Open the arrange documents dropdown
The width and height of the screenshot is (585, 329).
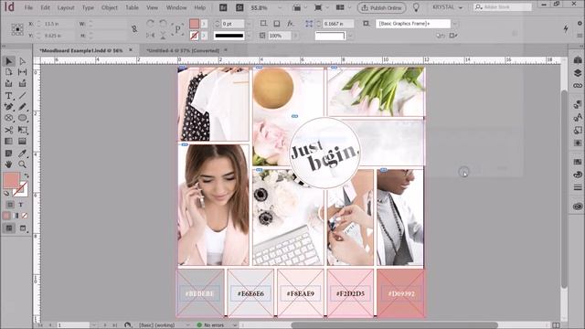tap(343, 7)
